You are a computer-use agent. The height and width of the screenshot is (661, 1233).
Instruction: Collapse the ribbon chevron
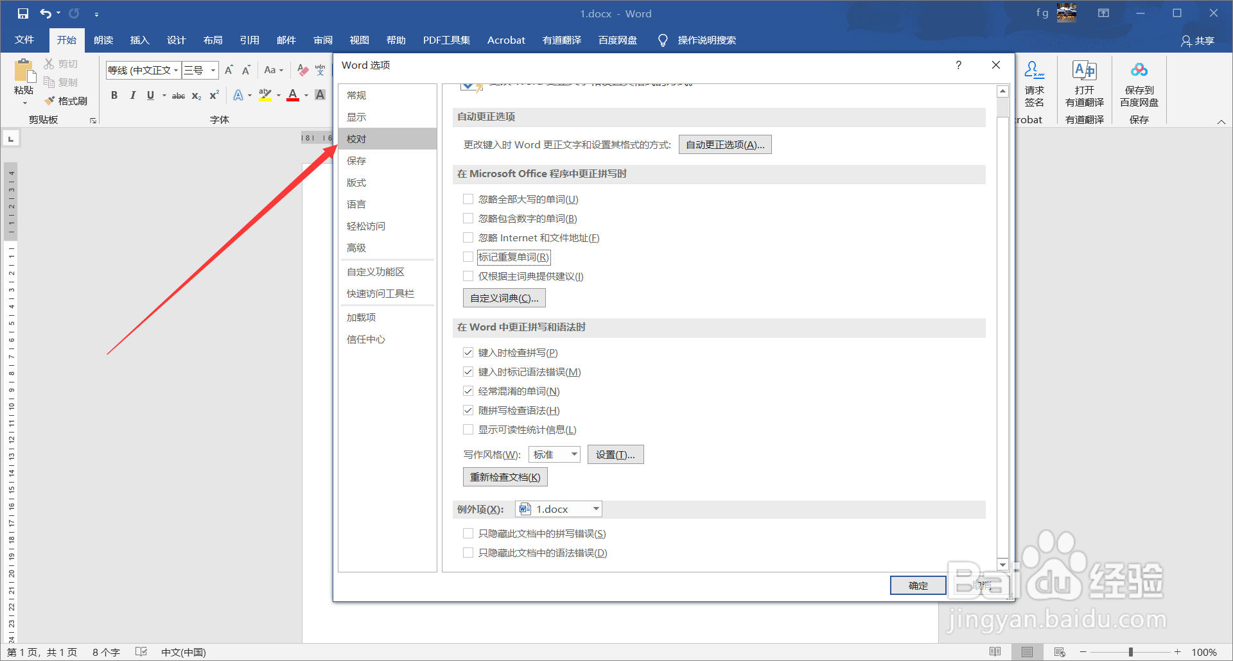pyautogui.click(x=1221, y=122)
